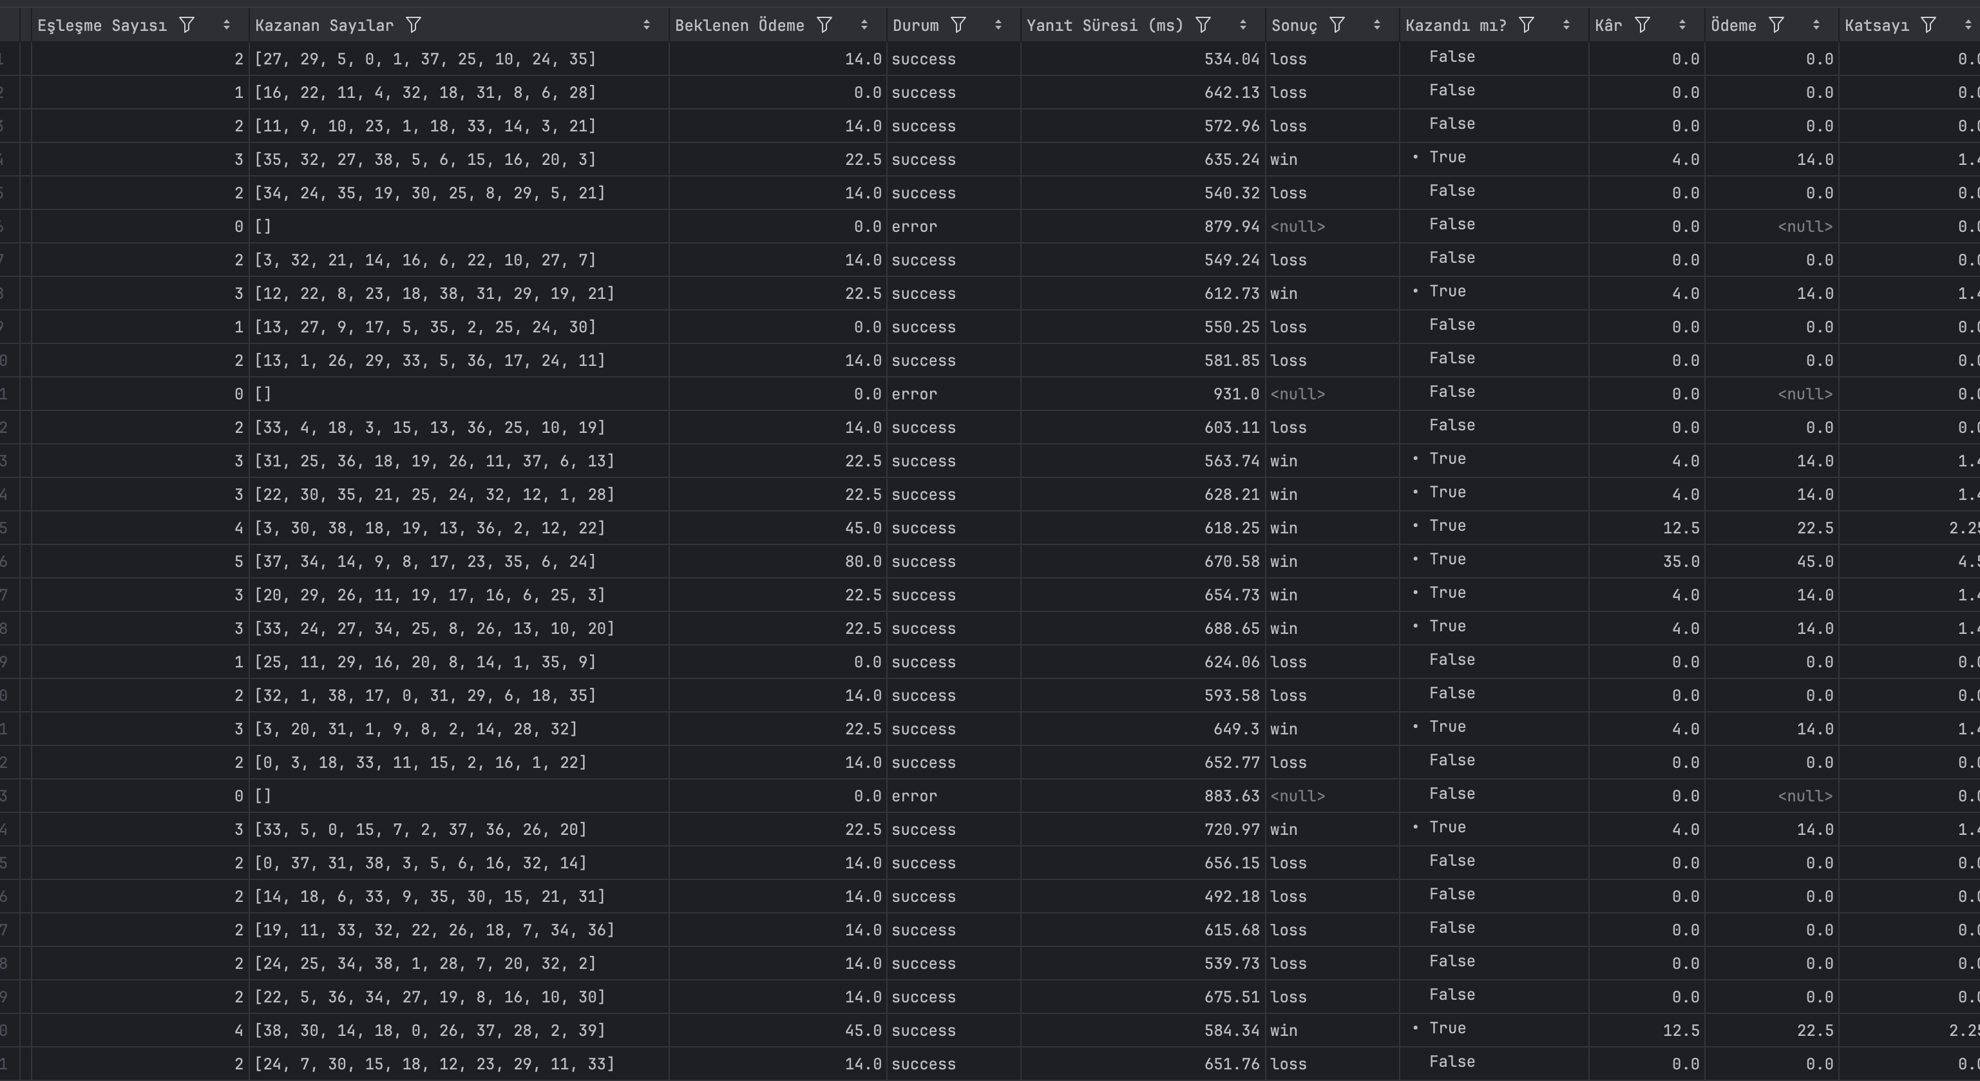Open filter for Kazandı mı? column

click(1527, 25)
